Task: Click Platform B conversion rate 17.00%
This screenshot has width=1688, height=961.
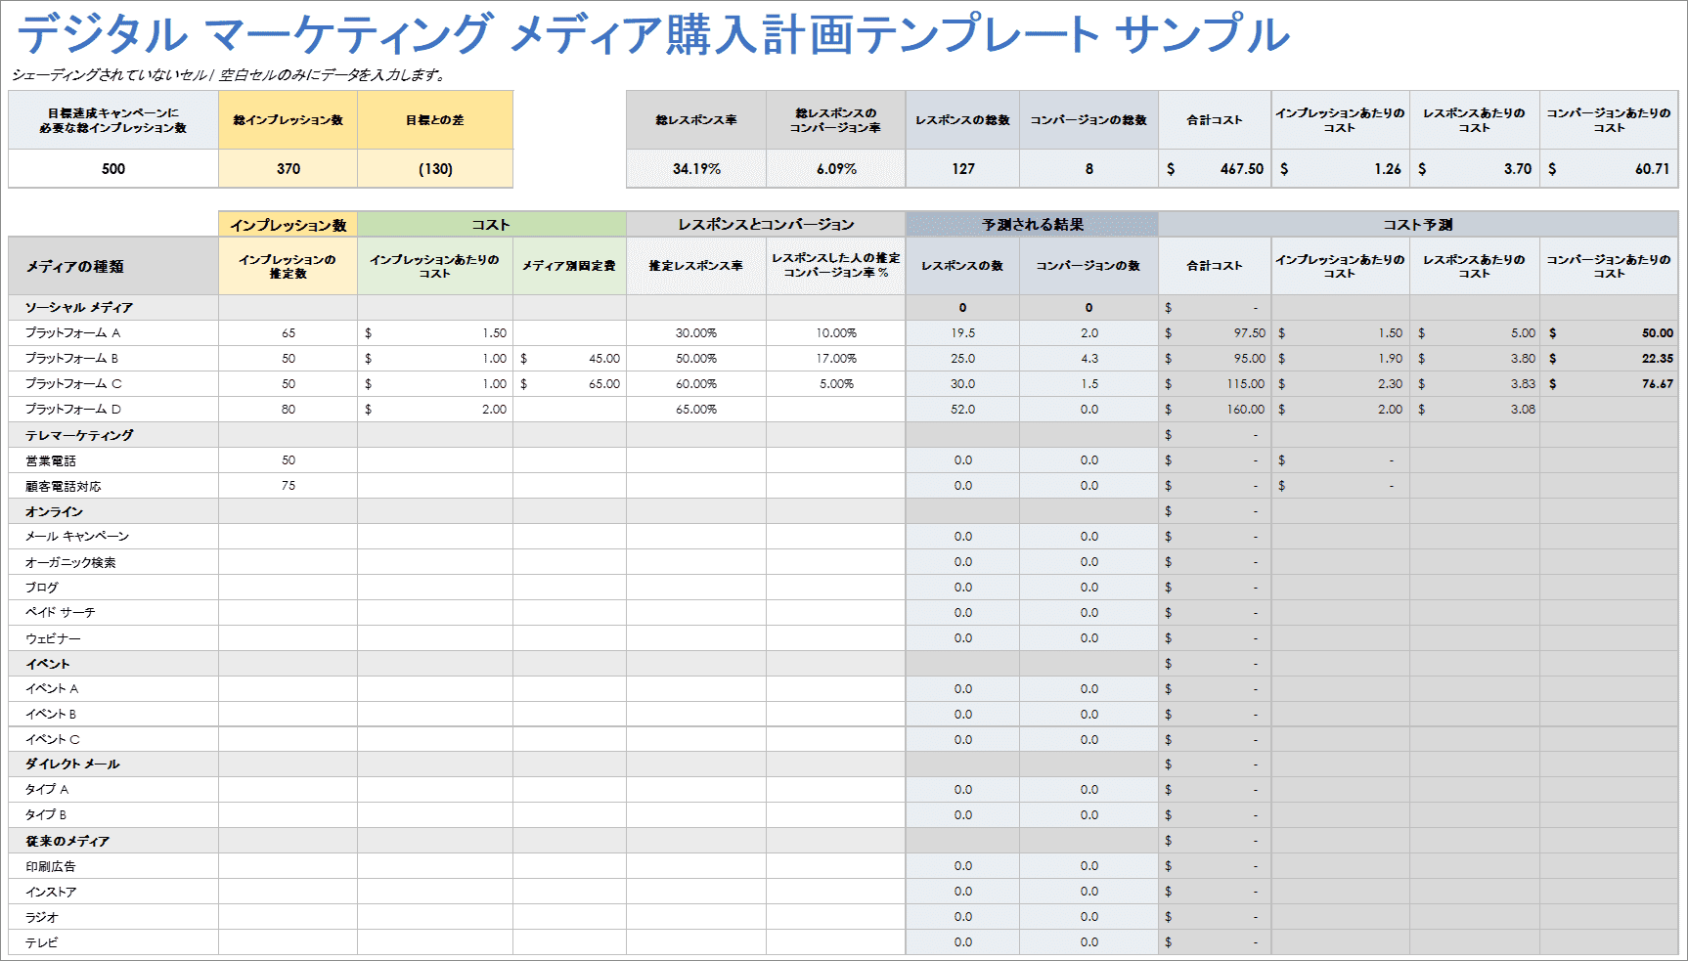Action: point(836,358)
